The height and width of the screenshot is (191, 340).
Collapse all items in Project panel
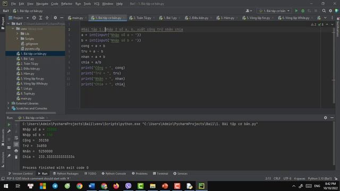pos(47,18)
